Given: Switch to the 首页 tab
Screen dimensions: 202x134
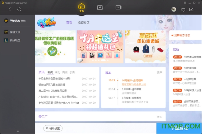Looking at the screenshot, I should point(69,23).
